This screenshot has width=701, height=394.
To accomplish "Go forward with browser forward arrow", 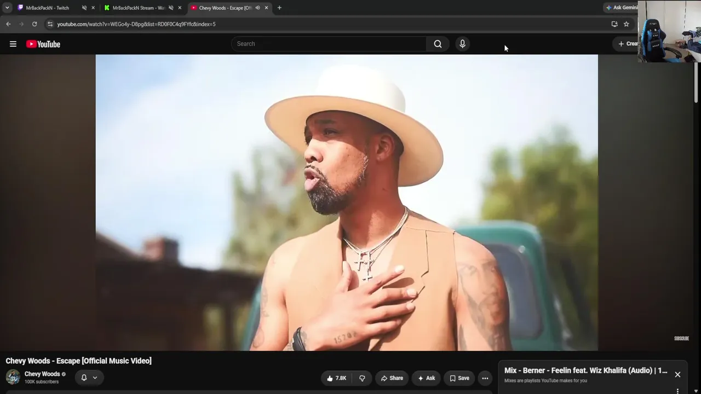I will coord(21,24).
